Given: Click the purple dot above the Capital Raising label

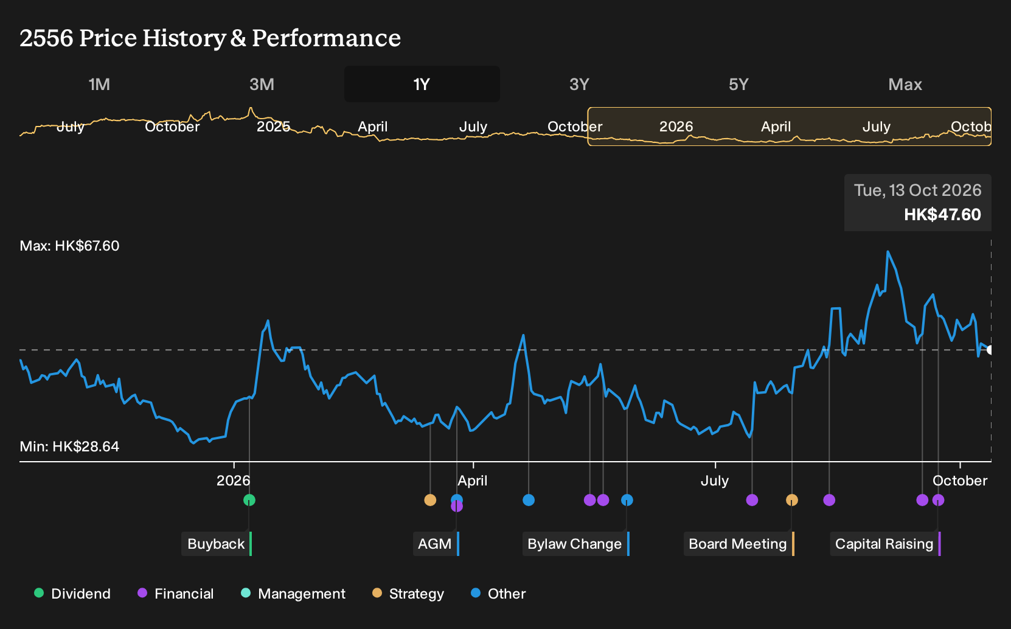Looking at the screenshot, I should 938,500.
